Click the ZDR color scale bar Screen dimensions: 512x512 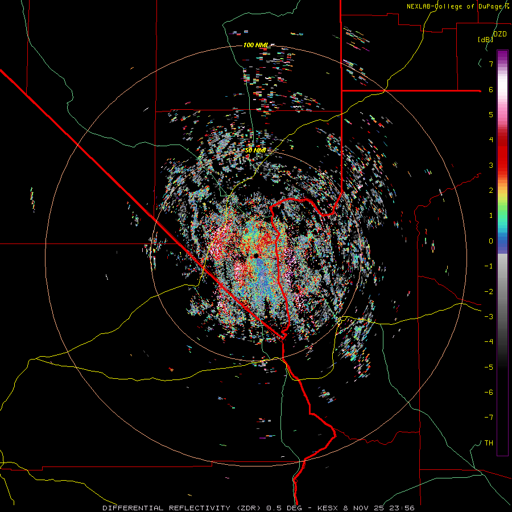(x=502, y=253)
